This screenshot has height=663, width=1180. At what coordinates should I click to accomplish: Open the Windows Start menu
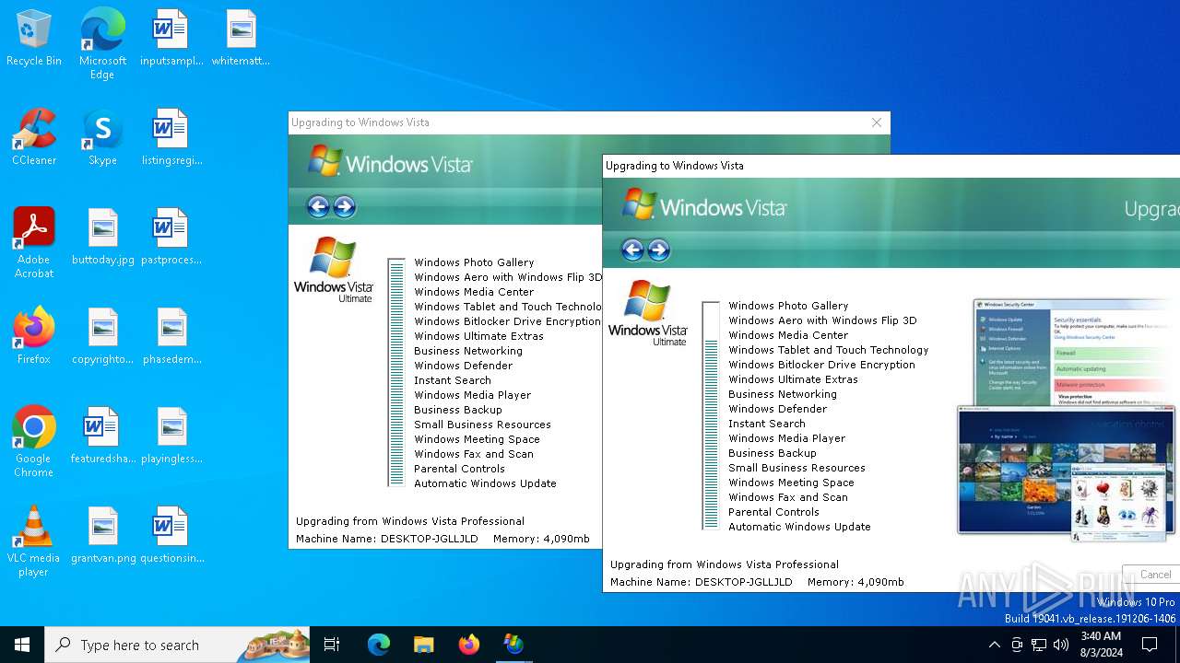pyautogui.click(x=22, y=645)
